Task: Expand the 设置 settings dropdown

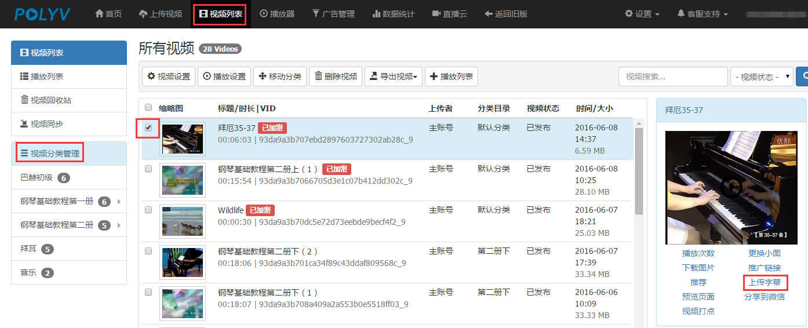Action: coord(642,14)
